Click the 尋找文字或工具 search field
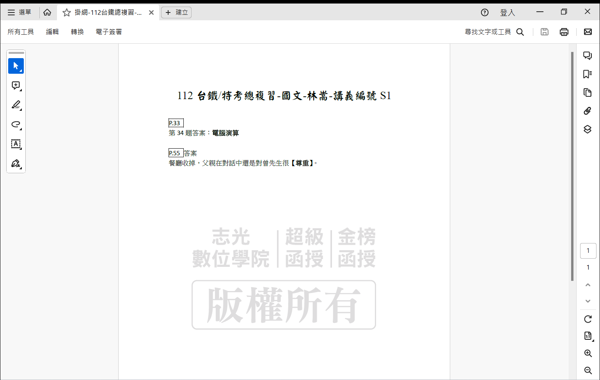Screen dimensions: 600x380 tap(488, 32)
